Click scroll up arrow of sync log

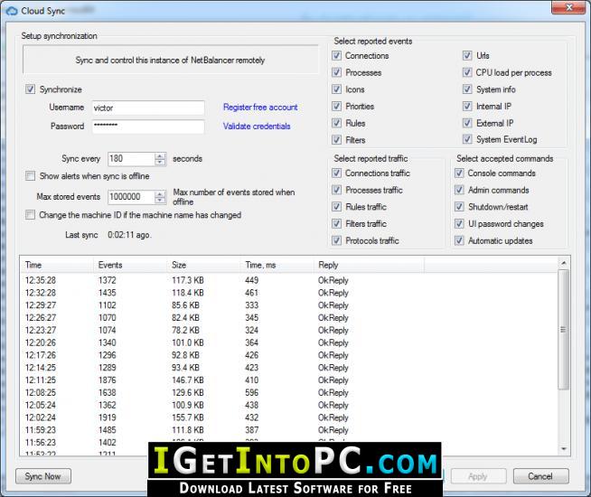click(x=564, y=263)
